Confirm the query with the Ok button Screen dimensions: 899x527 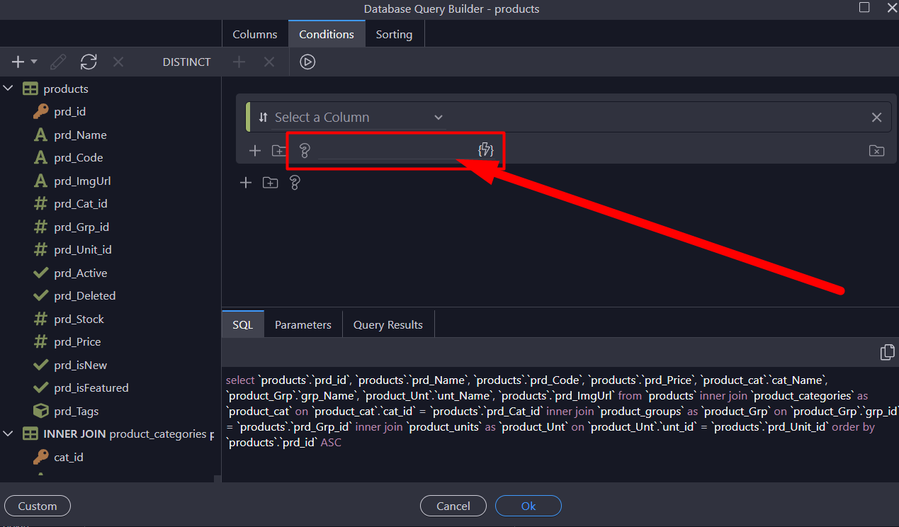click(x=528, y=506)
